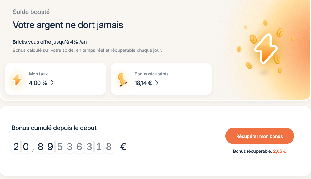The height and width of the screenshot is (179, 311).
Task: Expand the Mon taux chevron arrow
Action: click(52, 83)
